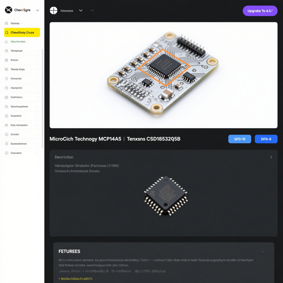Click the building icon beside Godaoy

click(x=7, y=23)
